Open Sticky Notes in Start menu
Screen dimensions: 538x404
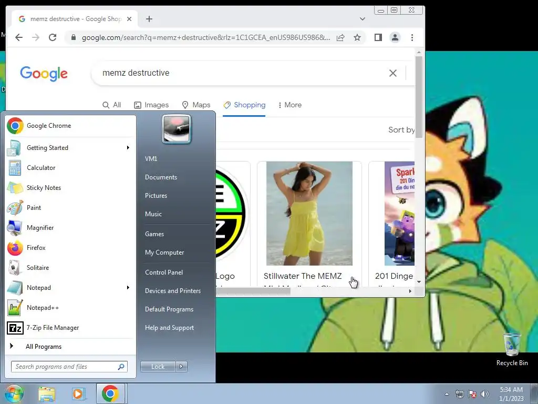pos(70,188)
